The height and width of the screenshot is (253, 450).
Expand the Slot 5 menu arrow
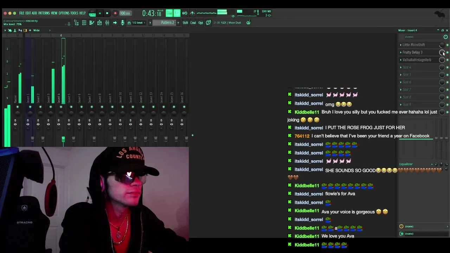(400, 74)
